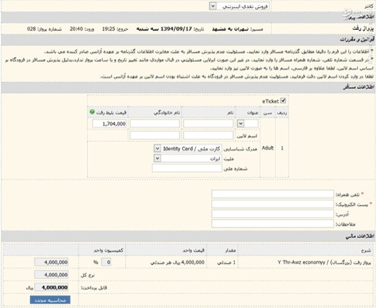
Task: Click the 1 صندلی quantity cell
Action: [x=226, y=262]
